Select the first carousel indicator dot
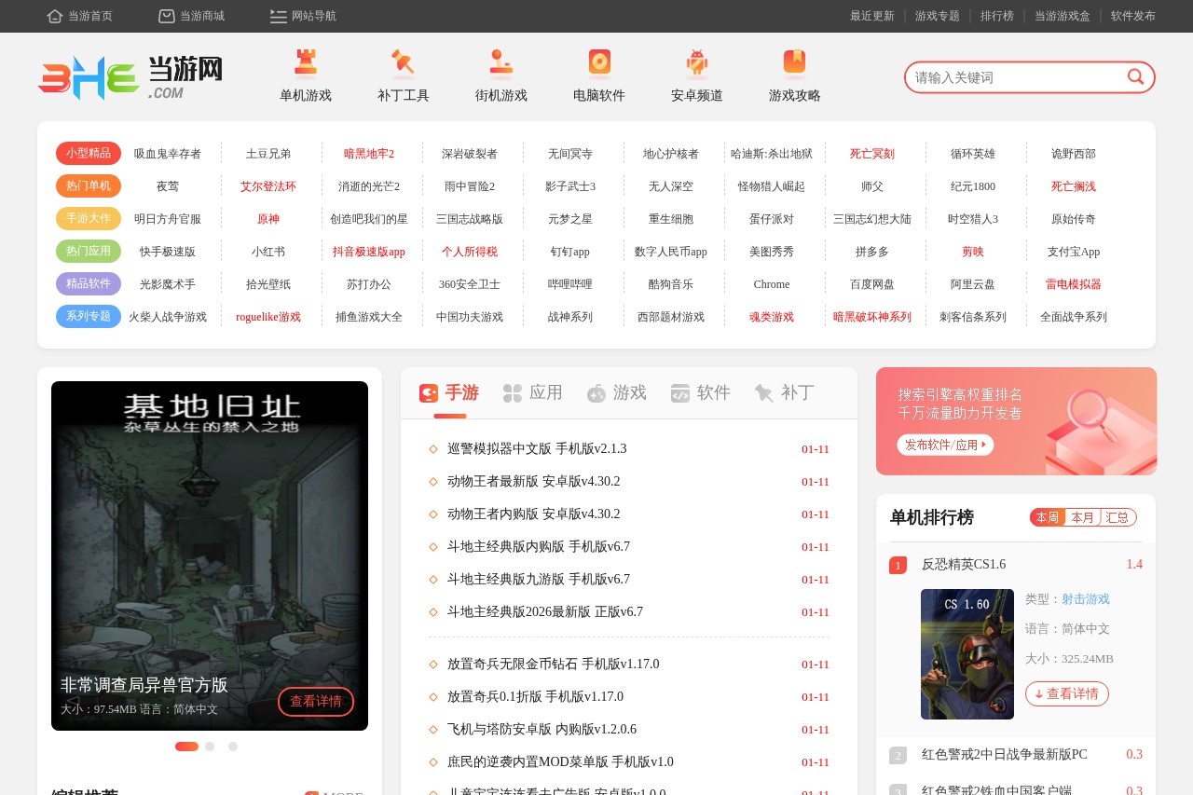The image size is (1193, 795). [x=186, y=747]
